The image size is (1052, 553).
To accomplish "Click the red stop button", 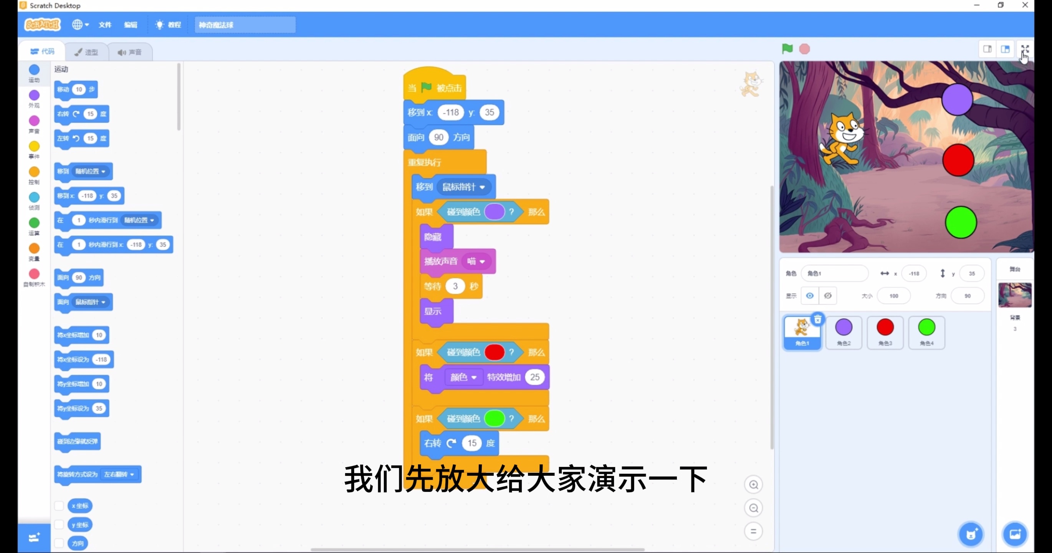I will [x=804, y=49].
